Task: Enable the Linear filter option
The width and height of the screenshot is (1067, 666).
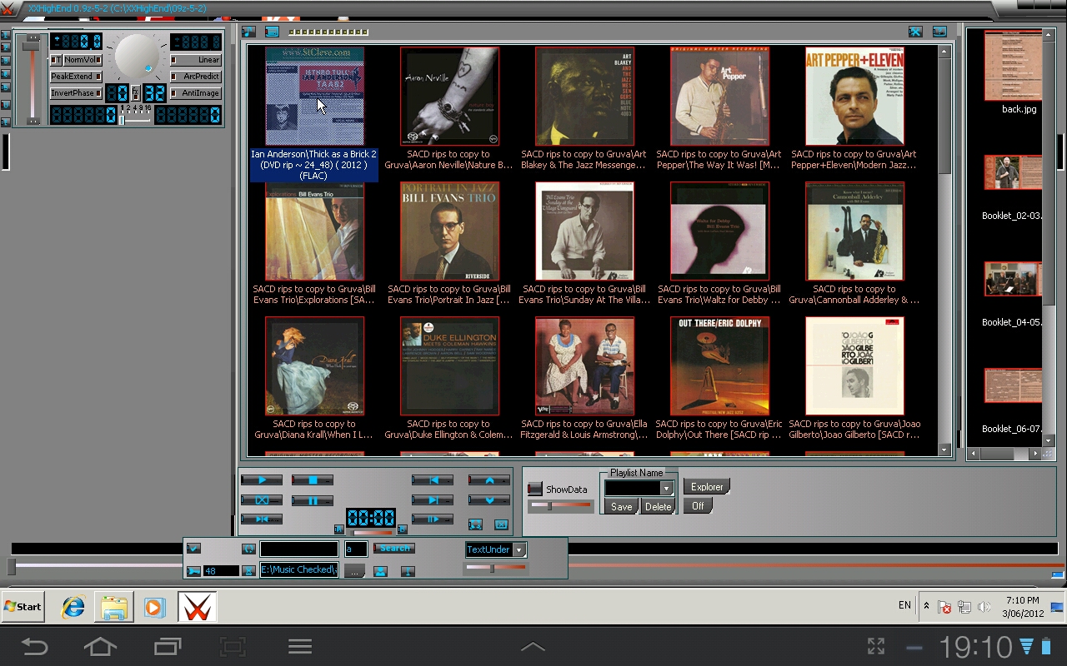Action: pyautogui.click(x=196, y=60)
